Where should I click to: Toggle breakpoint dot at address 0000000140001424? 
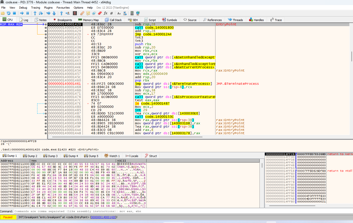(x=46, y=28)
